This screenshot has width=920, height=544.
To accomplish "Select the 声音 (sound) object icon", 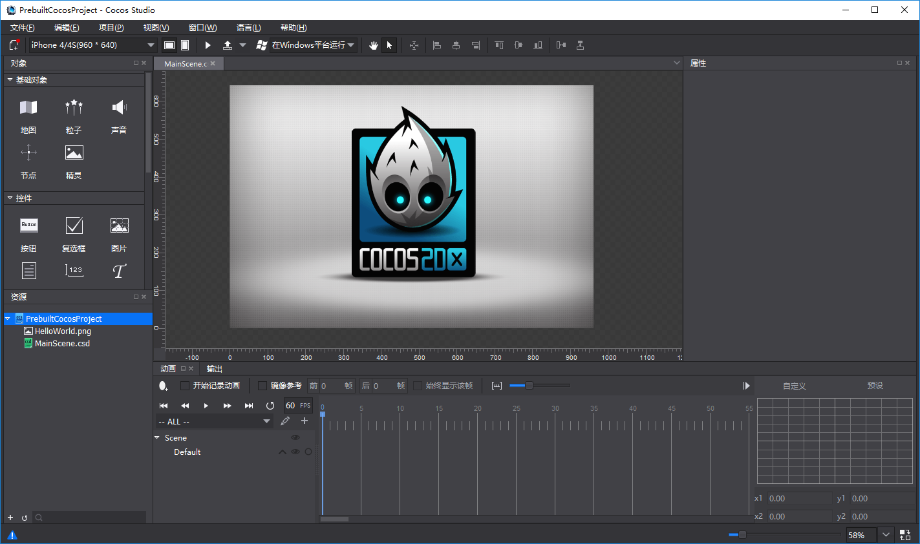I will (119, 107).
